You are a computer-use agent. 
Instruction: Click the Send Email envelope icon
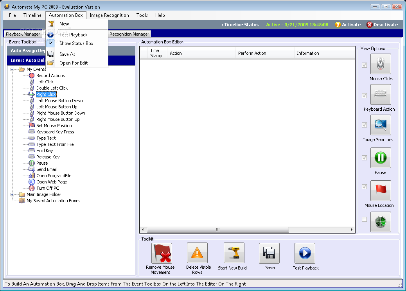click(x=32, y=169)
